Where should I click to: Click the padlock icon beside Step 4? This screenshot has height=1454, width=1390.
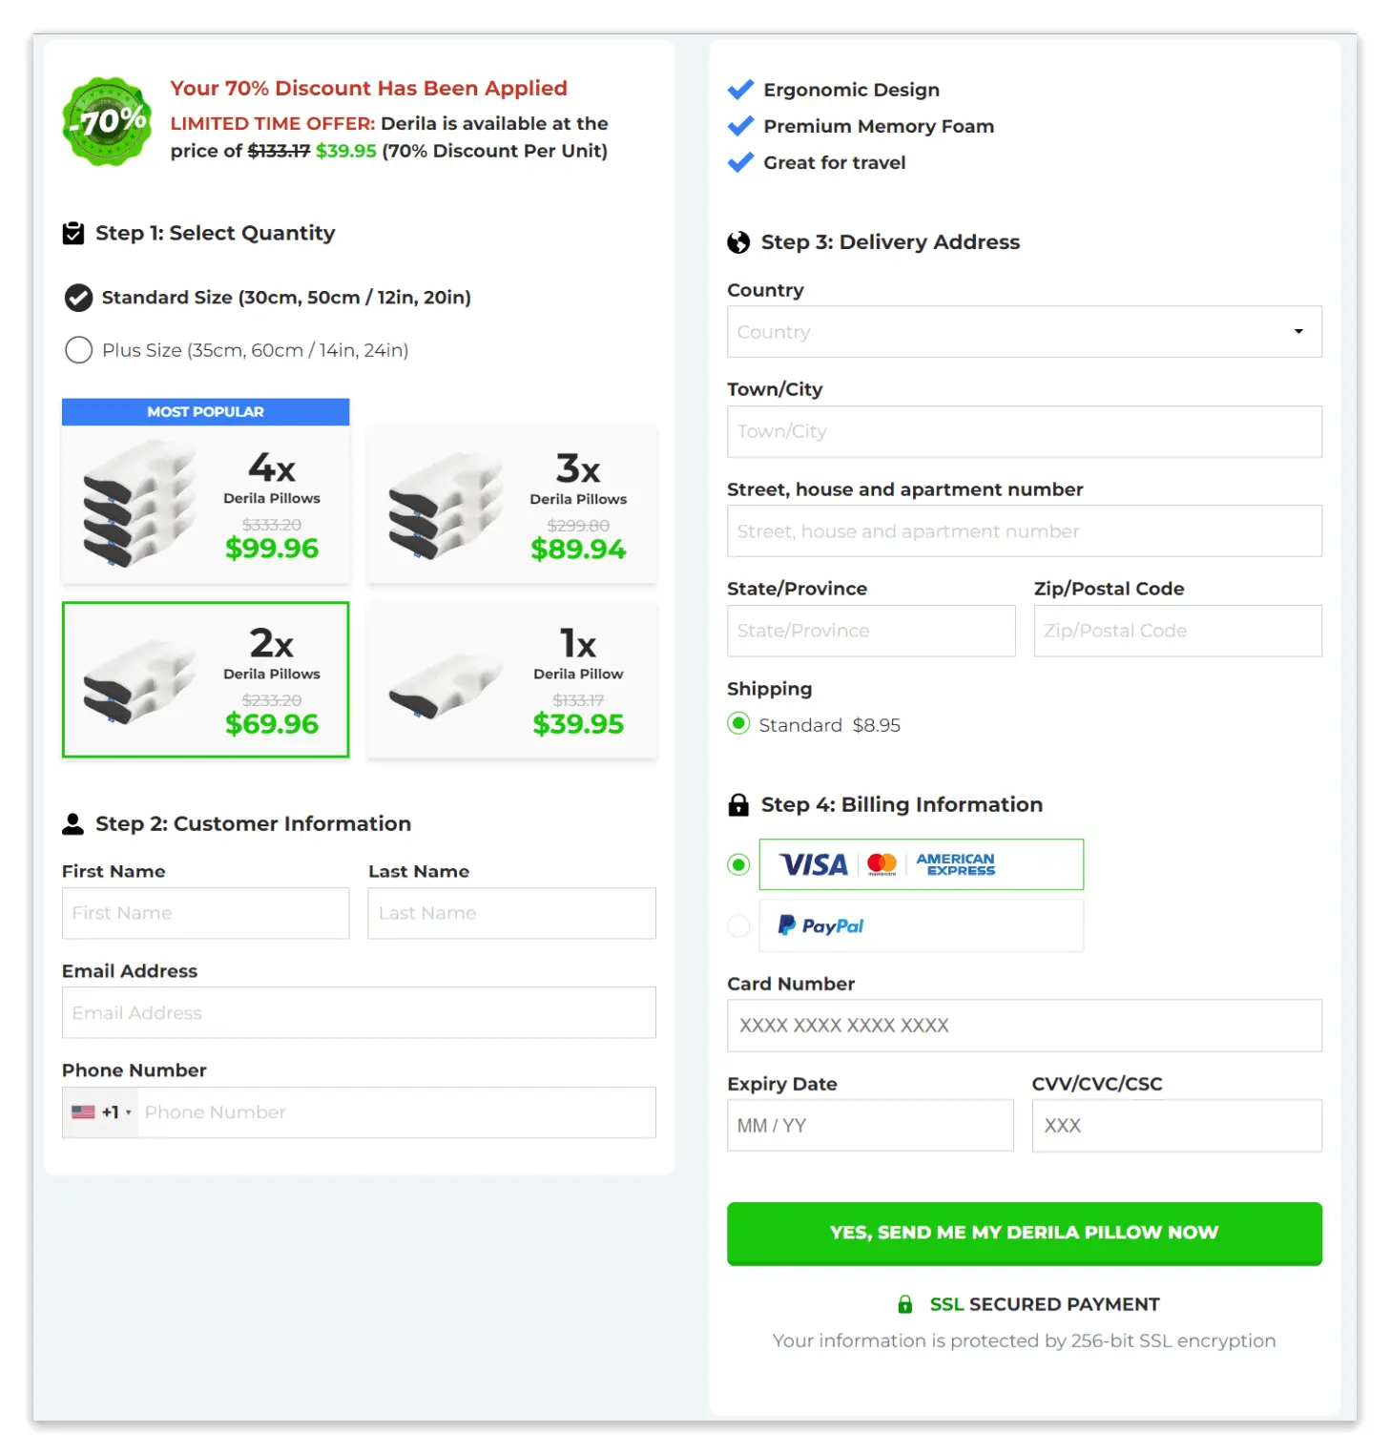738,805
